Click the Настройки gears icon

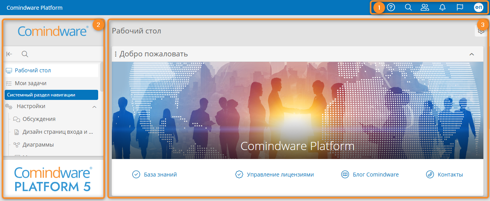pos(9,107)
